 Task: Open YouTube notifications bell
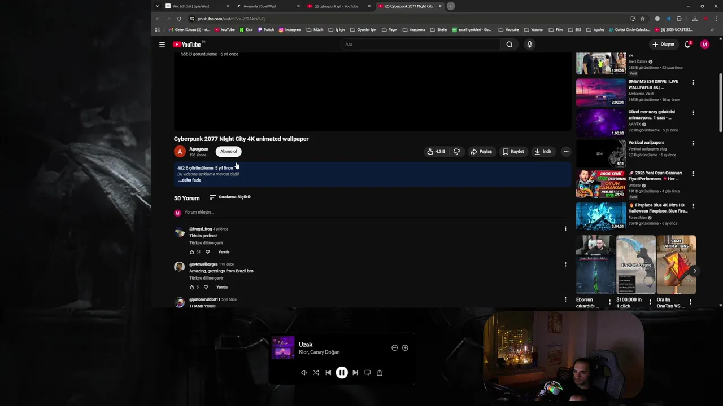(x=687, y=45)
